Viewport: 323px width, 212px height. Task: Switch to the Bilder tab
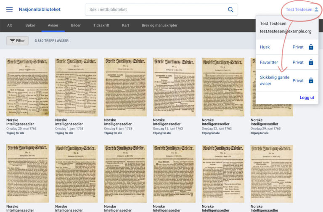tap(76, 25)
